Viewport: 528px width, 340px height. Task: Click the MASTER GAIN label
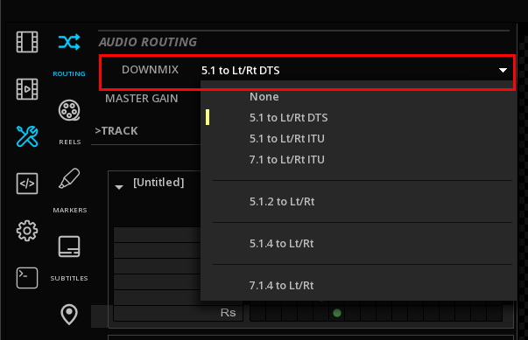(142, 99)
